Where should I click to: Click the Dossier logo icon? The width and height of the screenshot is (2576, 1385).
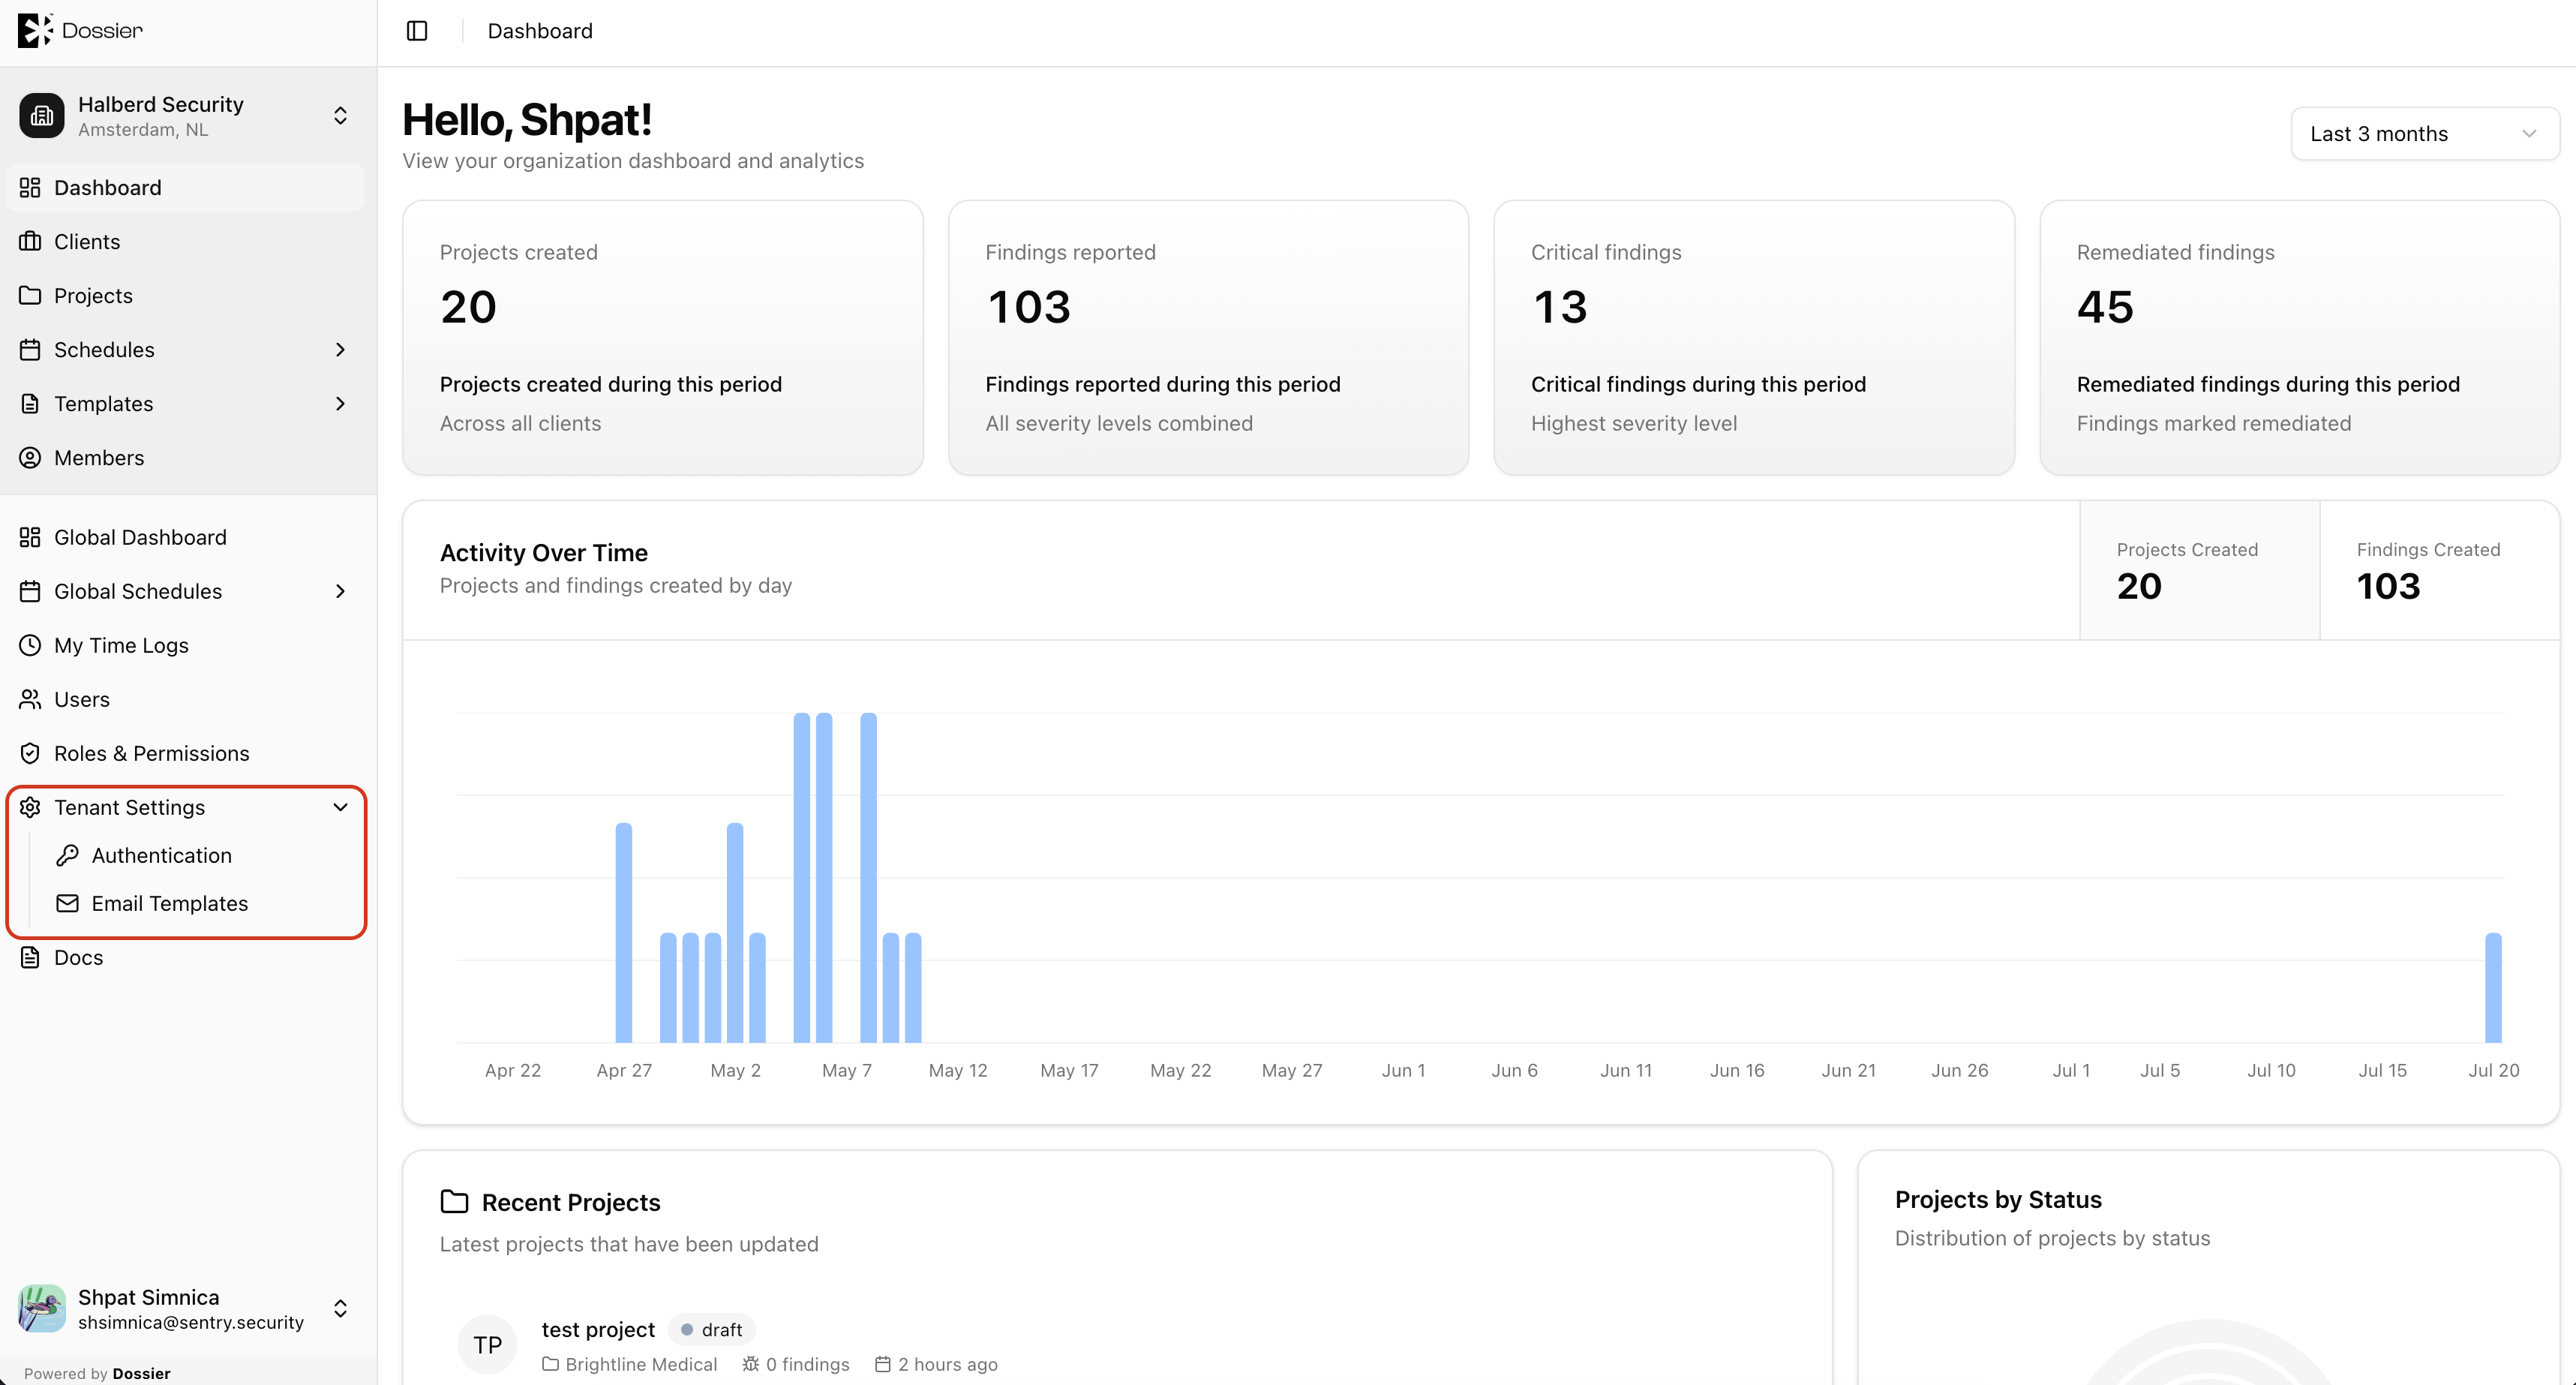(35, 30)
